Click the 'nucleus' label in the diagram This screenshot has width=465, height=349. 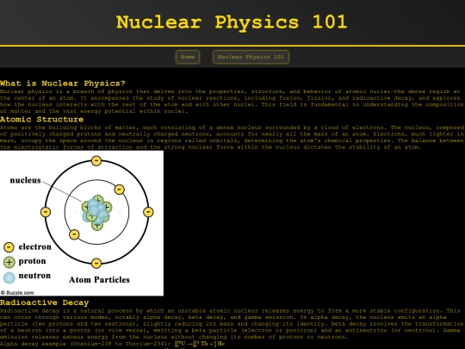coord(25,180)
